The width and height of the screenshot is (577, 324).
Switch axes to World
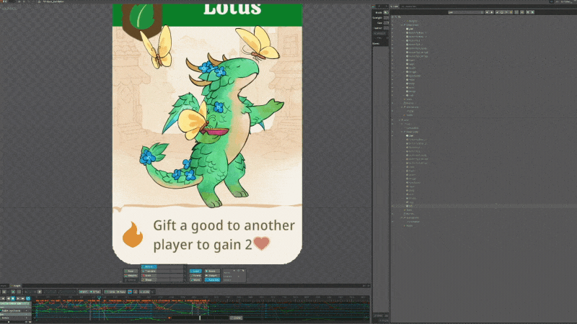tap(195, 280)
